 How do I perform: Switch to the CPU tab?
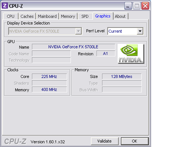coord(11,16)
